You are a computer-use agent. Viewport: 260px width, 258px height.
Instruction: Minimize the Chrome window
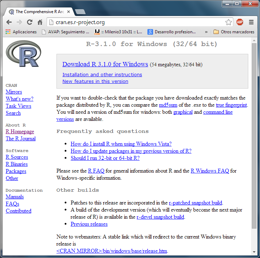click(227, 4)
